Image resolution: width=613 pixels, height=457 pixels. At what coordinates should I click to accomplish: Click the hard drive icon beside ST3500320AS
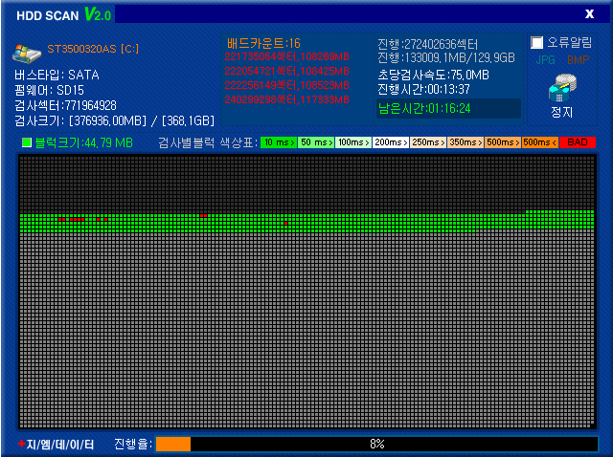pos(27,54)
